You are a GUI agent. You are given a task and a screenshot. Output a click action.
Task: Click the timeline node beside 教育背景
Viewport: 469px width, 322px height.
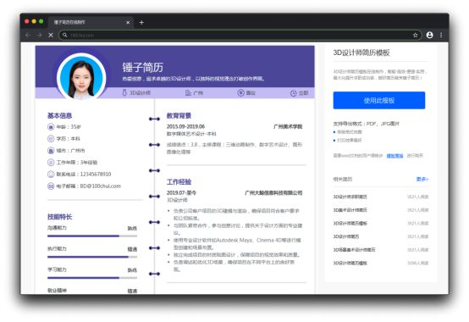[154, 119]
